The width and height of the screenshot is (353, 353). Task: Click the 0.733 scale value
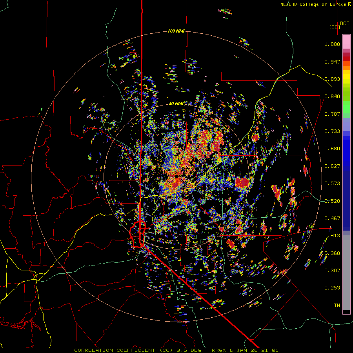click(332, 131)
